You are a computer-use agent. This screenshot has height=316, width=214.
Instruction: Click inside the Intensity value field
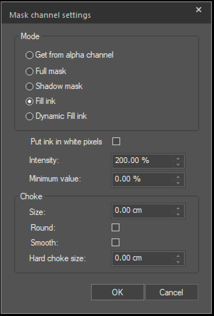coord(142,161)
